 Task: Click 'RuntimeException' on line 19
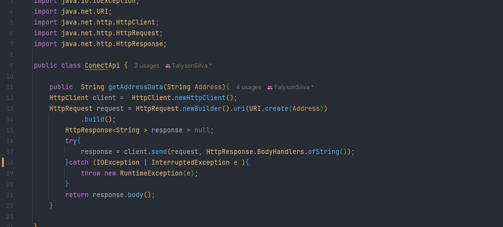151,174
